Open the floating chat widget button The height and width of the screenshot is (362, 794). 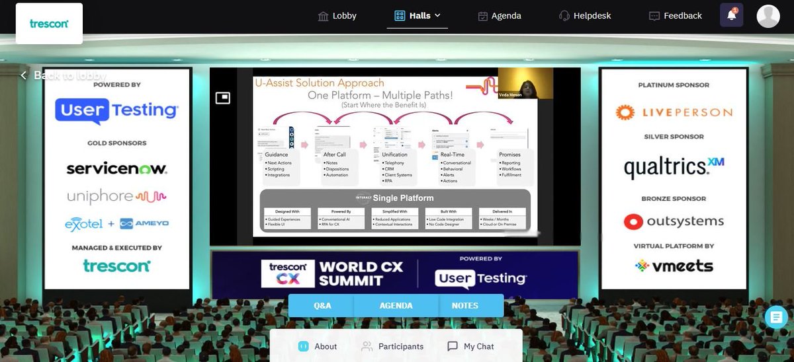tap(775, 317)
